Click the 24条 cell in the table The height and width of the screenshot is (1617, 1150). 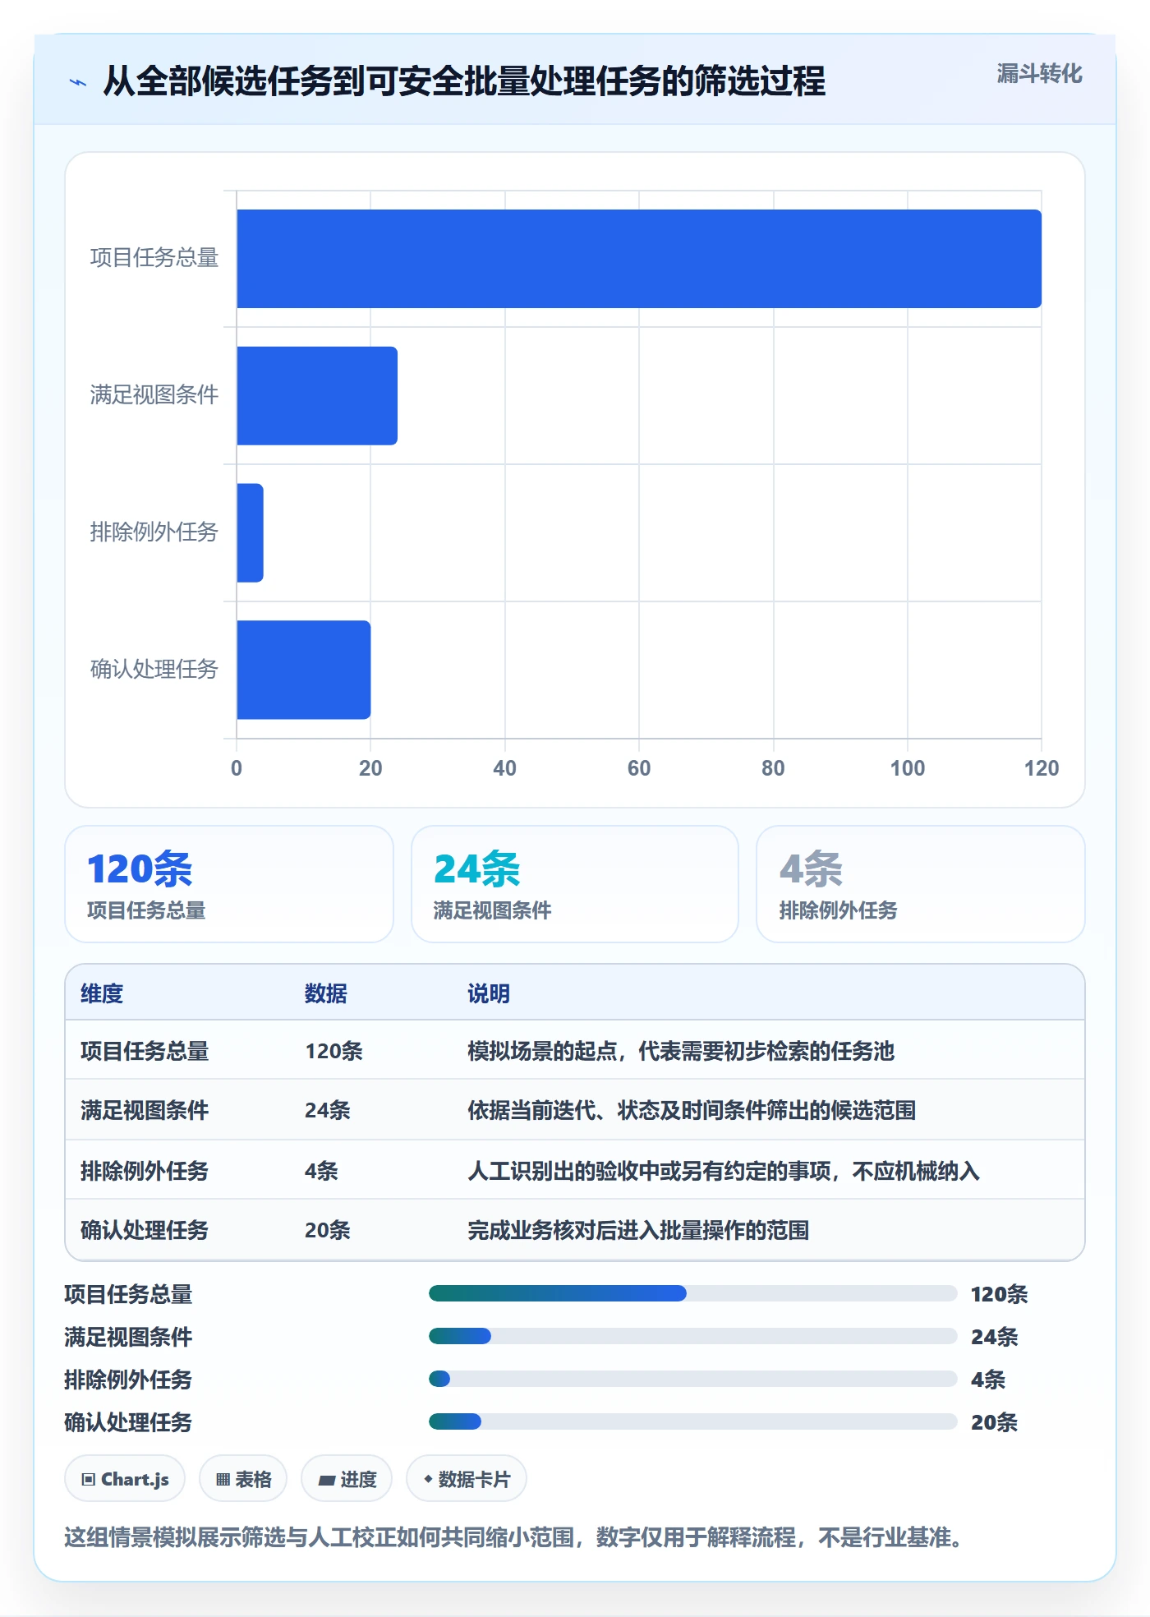click(328, 1110)
